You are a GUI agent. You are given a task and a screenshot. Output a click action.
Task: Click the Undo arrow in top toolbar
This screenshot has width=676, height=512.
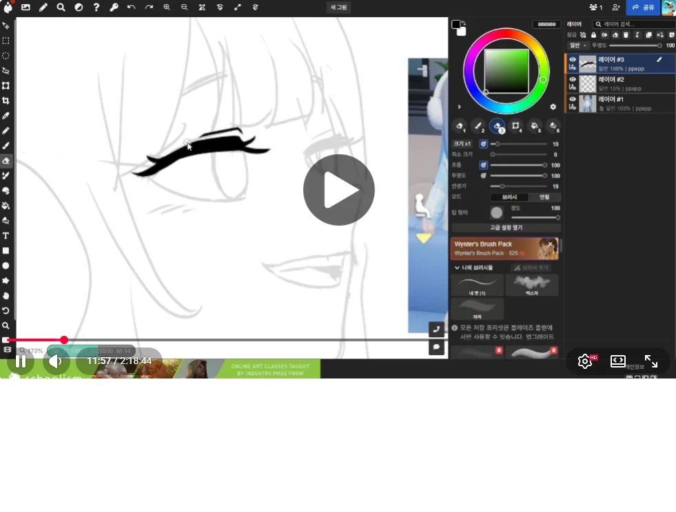point(132,8)
